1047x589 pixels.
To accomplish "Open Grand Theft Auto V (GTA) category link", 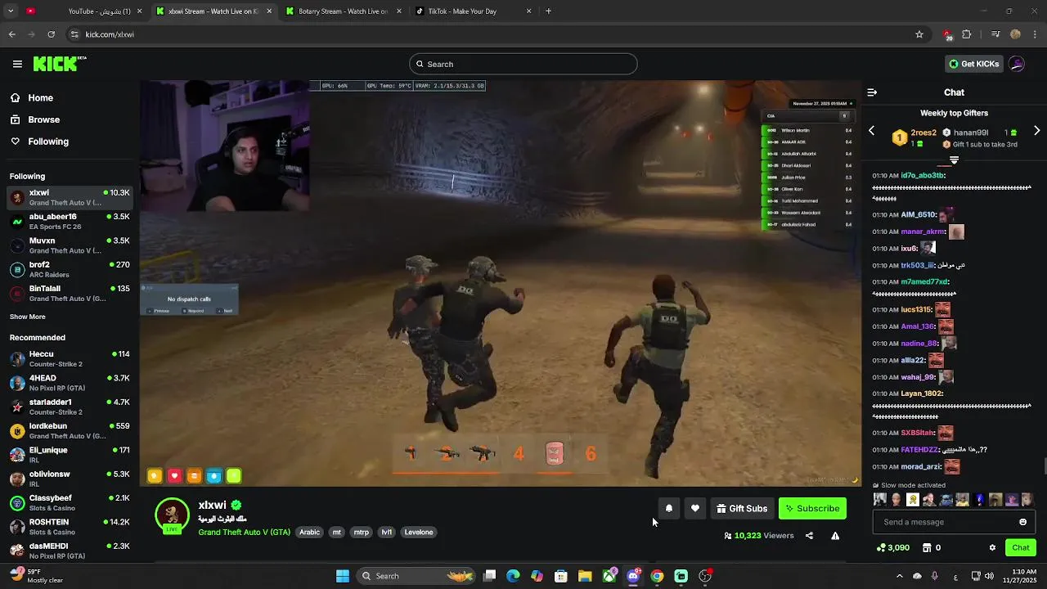I will coord(244,533).
